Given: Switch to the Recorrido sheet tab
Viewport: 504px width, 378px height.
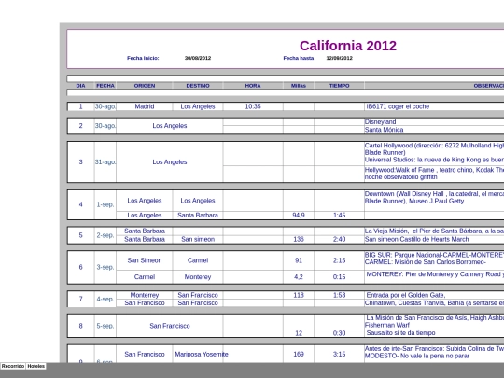Looking at the screenshot, I should tap(13, 366).
